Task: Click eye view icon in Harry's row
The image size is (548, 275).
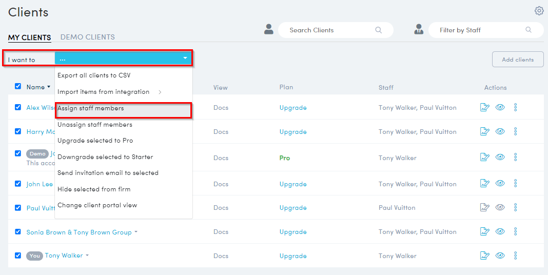Action: pos(500,131)
